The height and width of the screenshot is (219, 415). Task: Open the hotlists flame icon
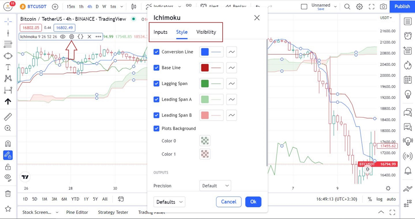coord(408,65)
